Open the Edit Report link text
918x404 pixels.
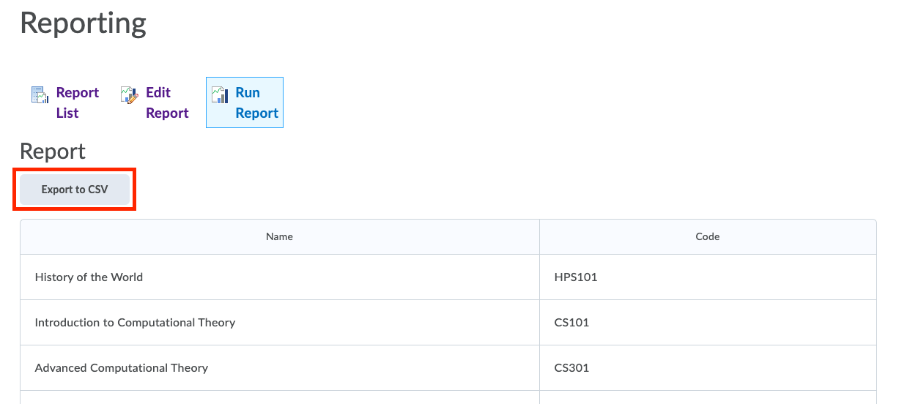tap(167, 102)
